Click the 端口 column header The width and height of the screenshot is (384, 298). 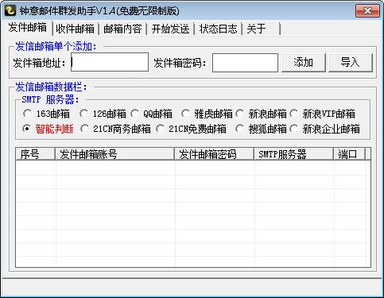349,154
